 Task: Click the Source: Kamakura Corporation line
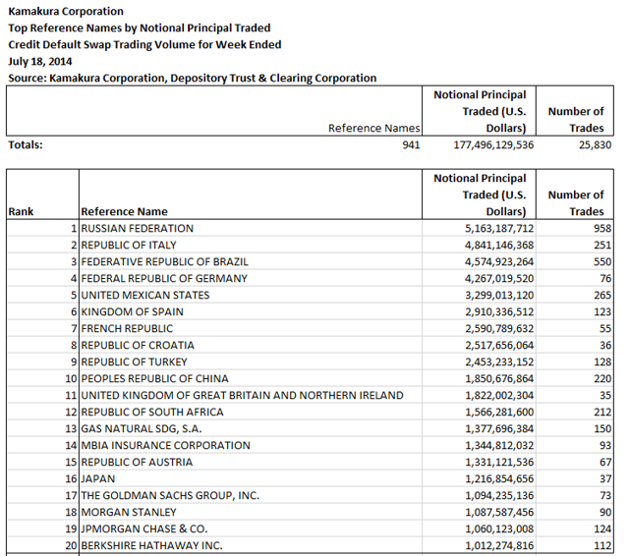tap(193, 78)
